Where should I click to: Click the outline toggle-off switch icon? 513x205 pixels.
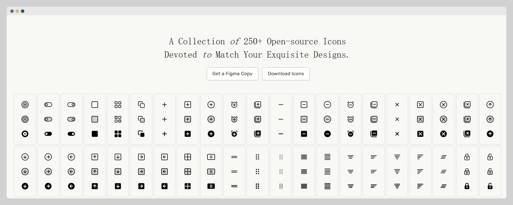[48, 105]
